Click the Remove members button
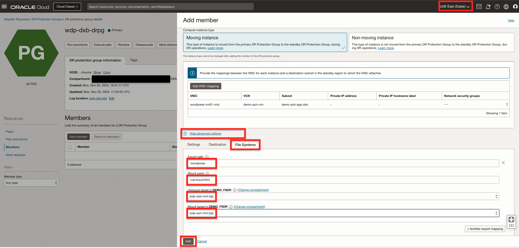 click(x=107, y=137)
